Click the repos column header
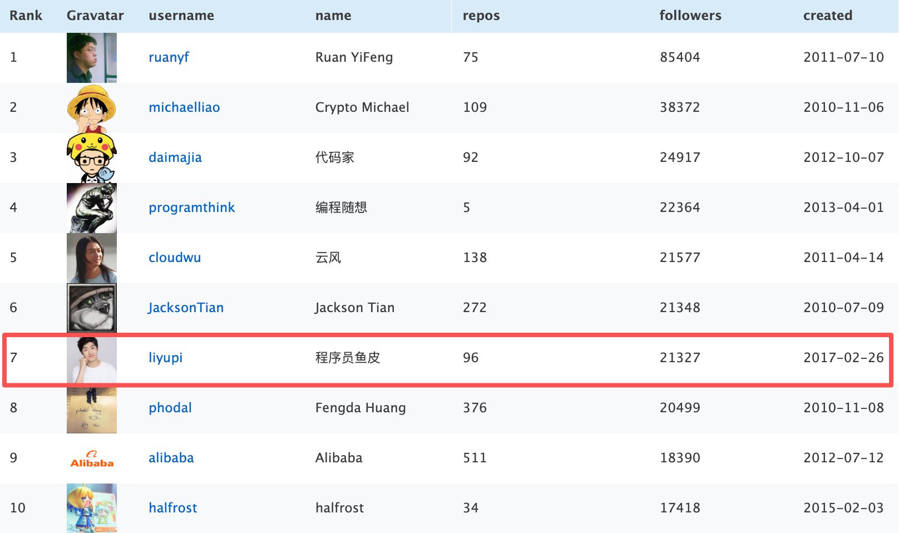The width and height of the screenshot is (899, 533). pos(481,16)
